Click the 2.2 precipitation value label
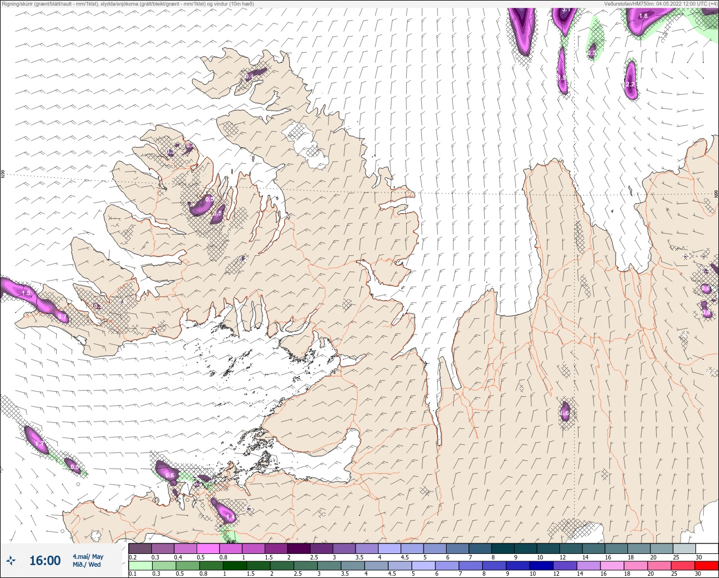The height and width of the screenshot is (578, 719). tap(630, 85)
